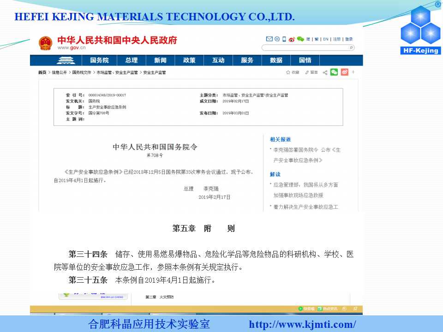Go to 首页 in the breadcrumb
443x332 pixels.
[42, 72]
